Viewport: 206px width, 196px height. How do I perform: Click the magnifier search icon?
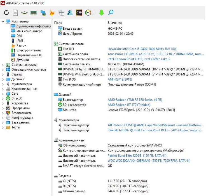tap(111, 13)
